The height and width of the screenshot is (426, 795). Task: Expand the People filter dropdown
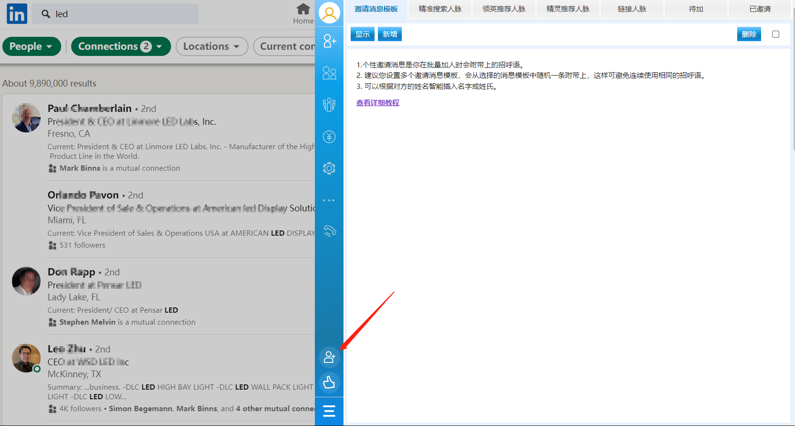32,46
